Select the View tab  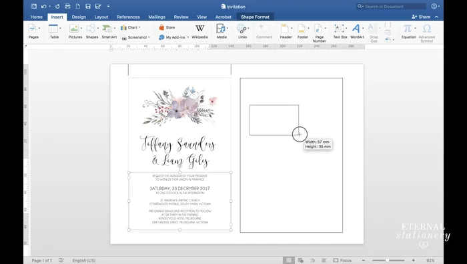click(201, 17)
